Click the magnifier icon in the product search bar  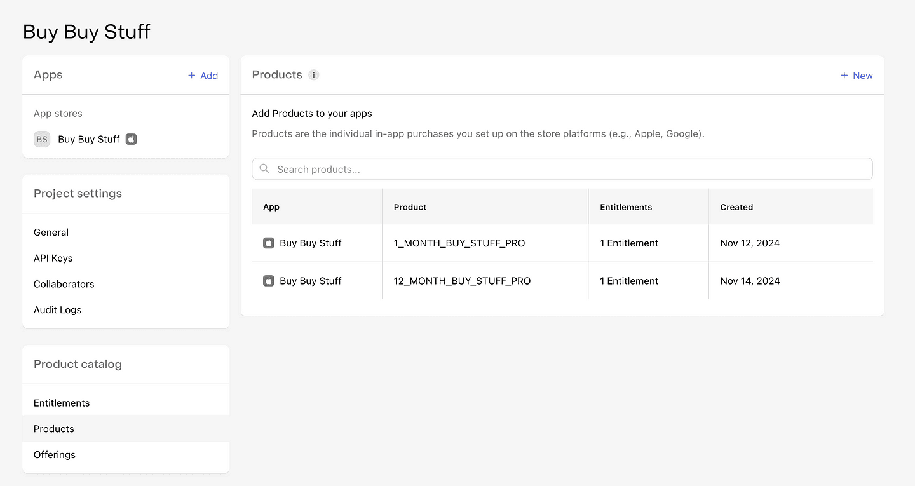tap(264, 169)
